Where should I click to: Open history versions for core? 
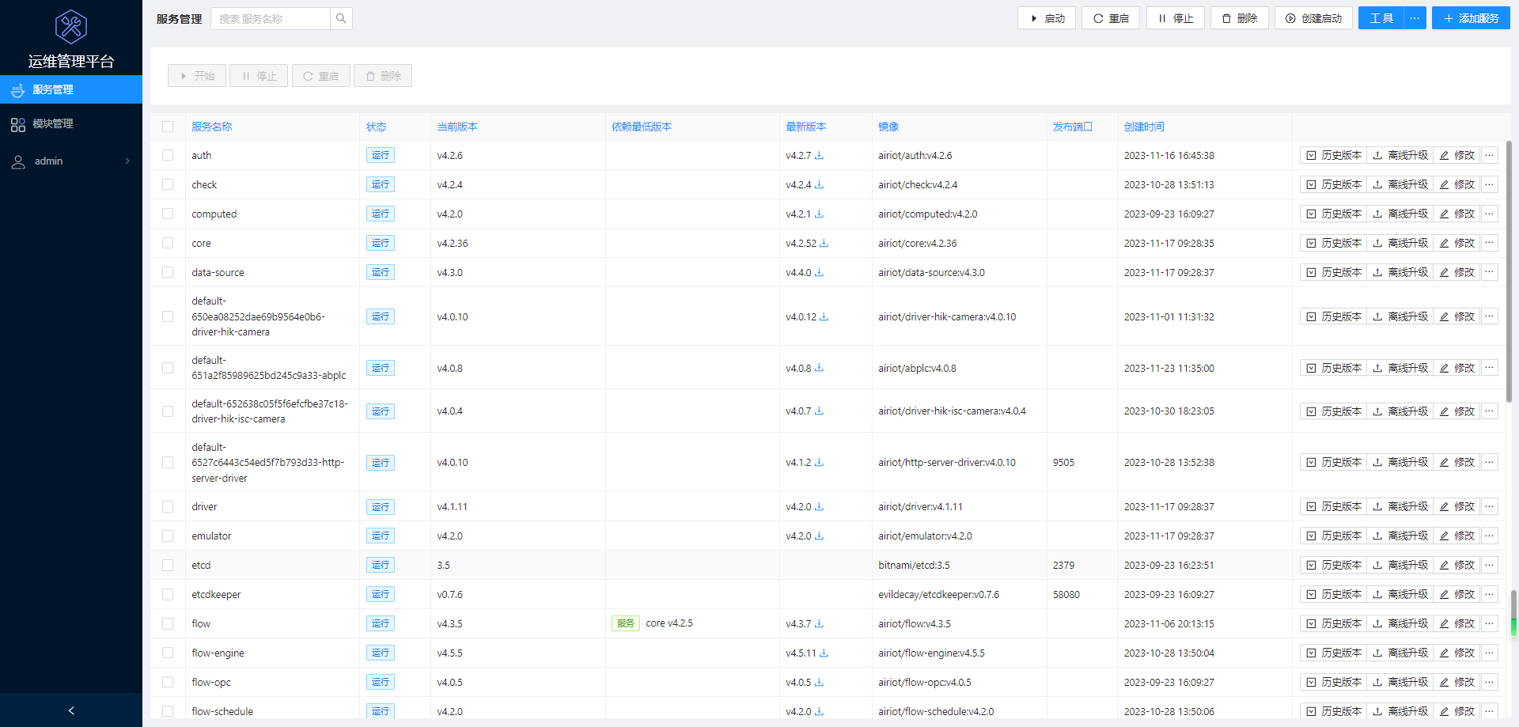[1334, 243]
